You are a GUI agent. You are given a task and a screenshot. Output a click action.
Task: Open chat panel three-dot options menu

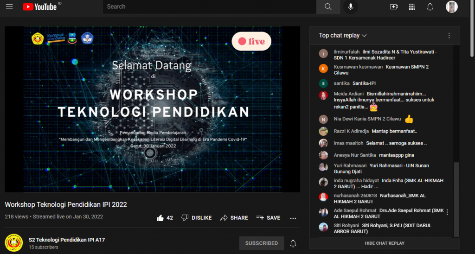tap(449, 36)
